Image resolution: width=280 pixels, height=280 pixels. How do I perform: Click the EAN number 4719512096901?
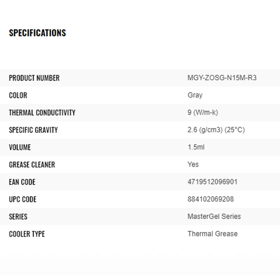click(212, 182)
